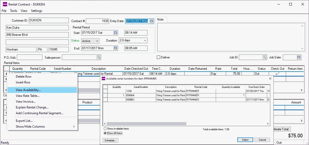Open the Entry Date calendar picker
309x145 pixels.
(151, 21)
